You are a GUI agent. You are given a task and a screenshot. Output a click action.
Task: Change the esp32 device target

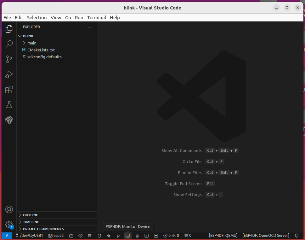56,236
